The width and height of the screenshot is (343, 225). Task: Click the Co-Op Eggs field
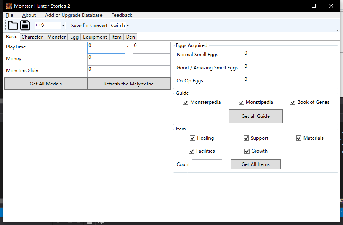coord(278,80)
